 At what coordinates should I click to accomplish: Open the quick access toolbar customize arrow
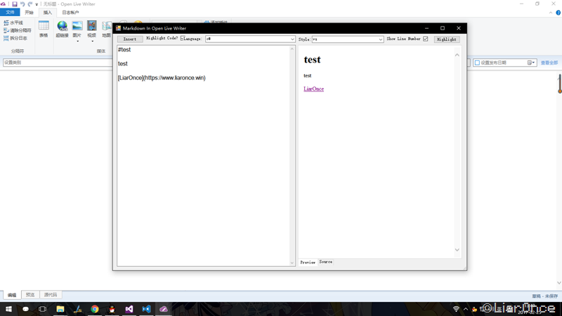point(37,4)
